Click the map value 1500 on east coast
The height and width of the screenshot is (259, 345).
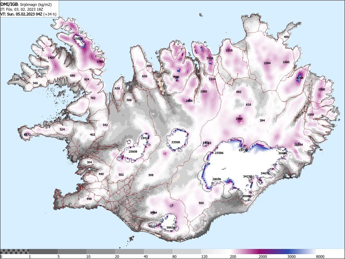[322, 89]
